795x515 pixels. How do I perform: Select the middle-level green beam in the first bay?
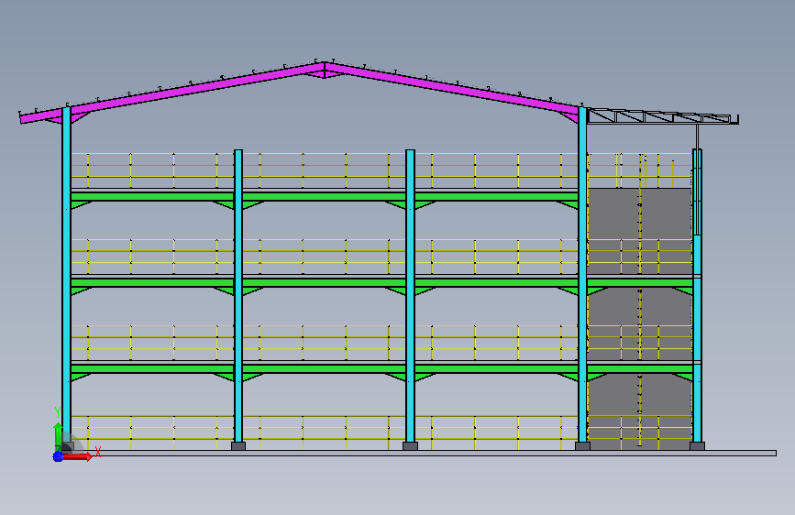pyautogui.click(x=152, y=282)
